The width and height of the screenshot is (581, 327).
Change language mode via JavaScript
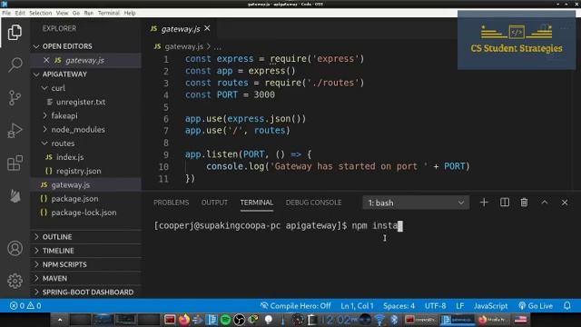(x=490, y=306)
